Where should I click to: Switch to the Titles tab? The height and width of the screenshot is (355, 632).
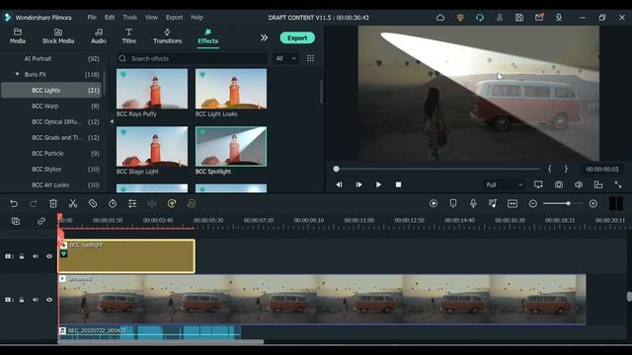[x=129, y=36]
